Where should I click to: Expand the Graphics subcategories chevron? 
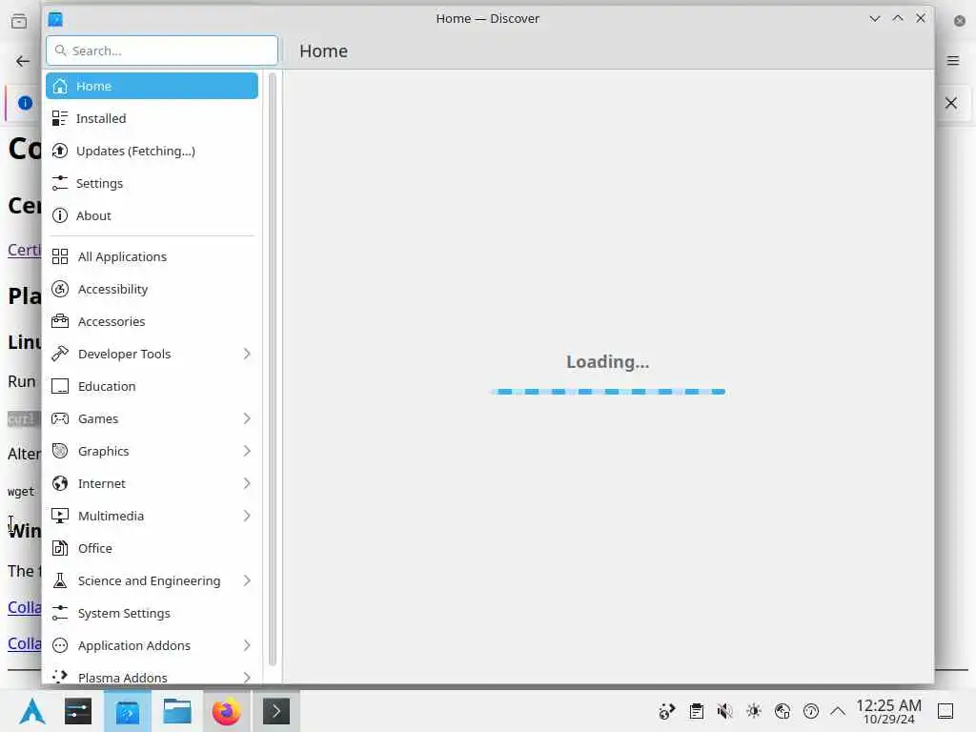(x=247, y=451)
